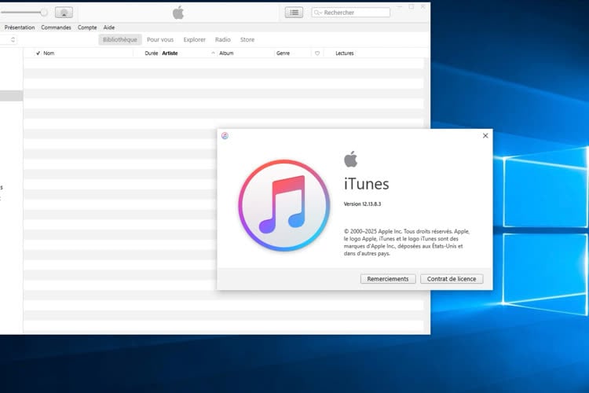Switch to the Pour vous tab
Image resolution: width=589 pixels, height=393 pixels.
(160, 39)
